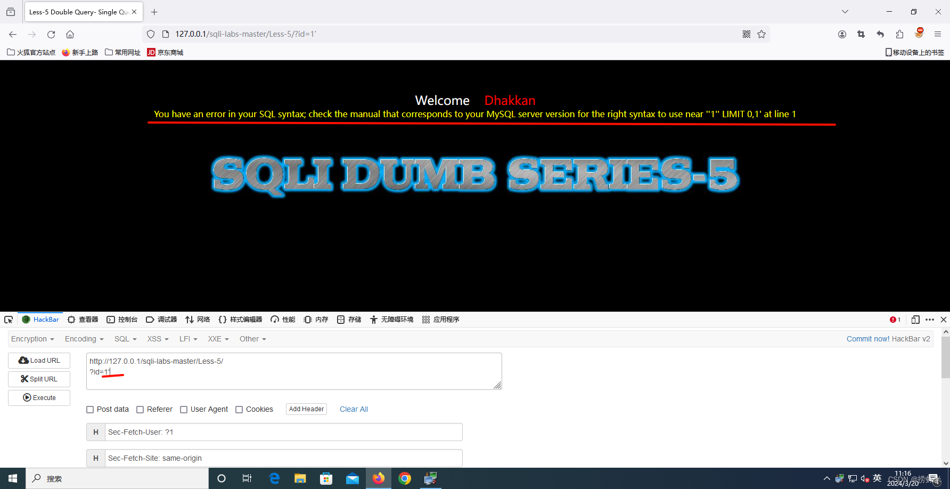Open the Firefox screenshot/crop tool icon
The image size is (950, 489).
[861, 34]
